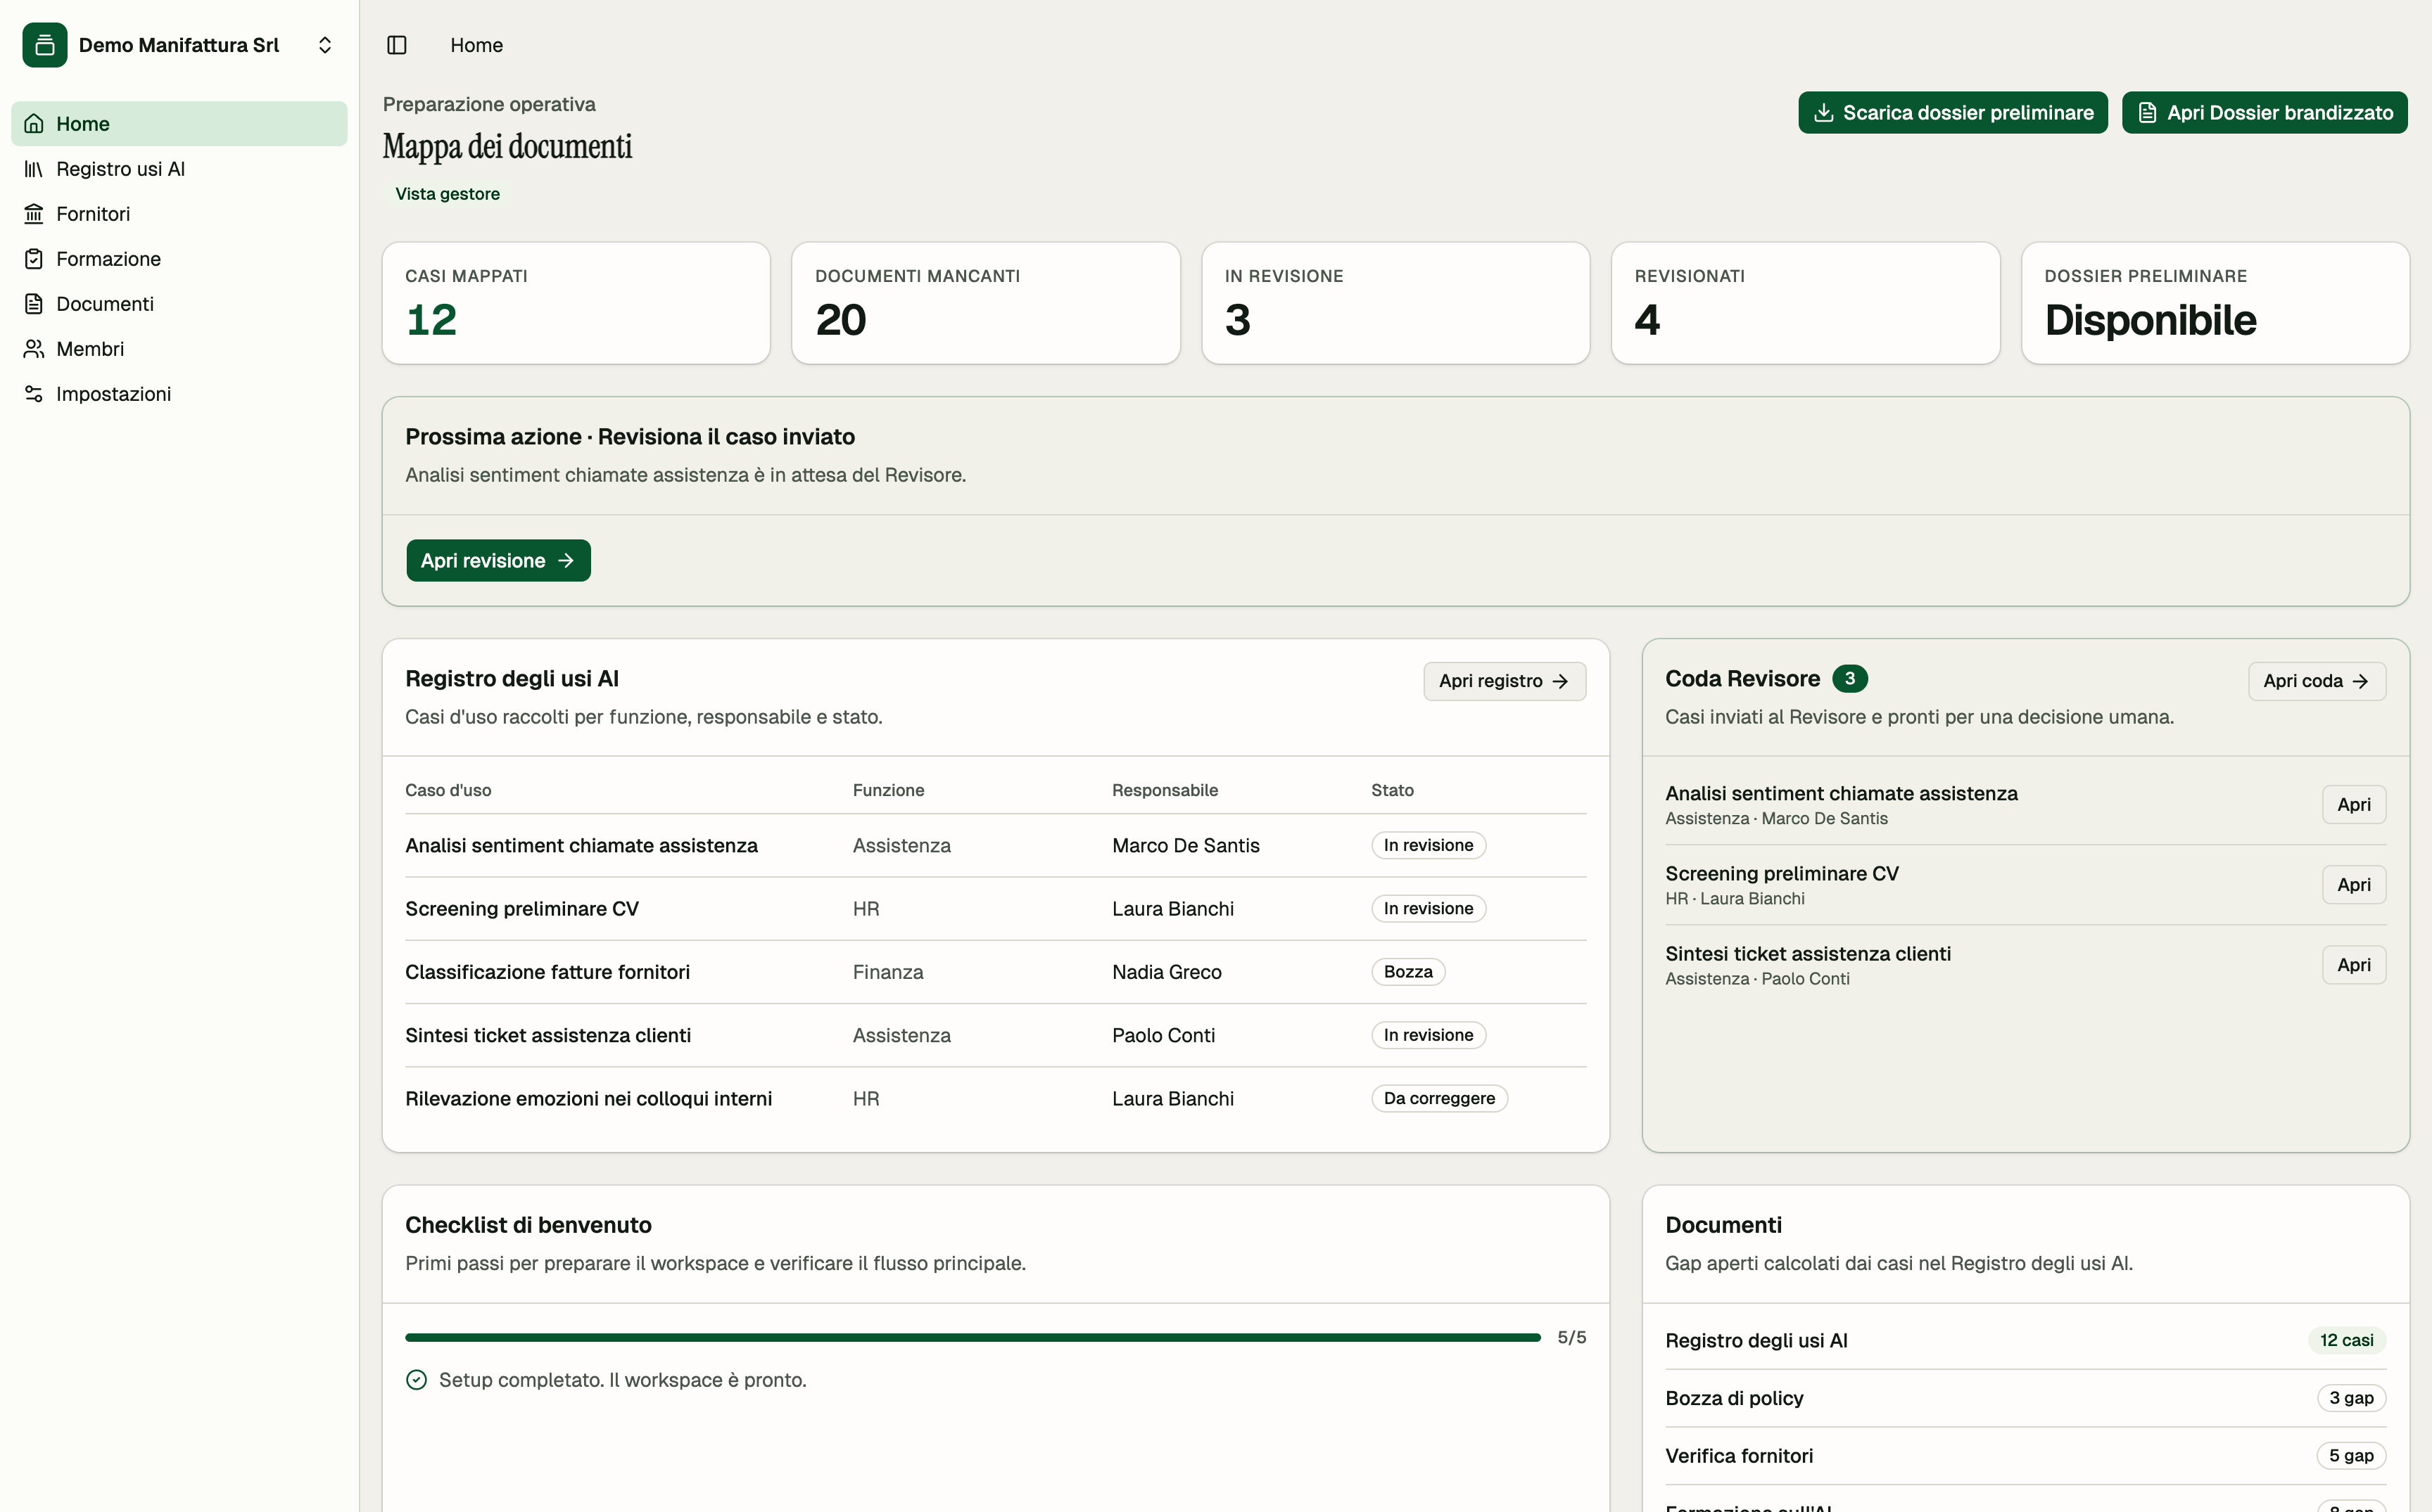Viewport: 2432px width, 1512px height.
Task: Click the 12 casi badge
Action: (2347, 1341)
